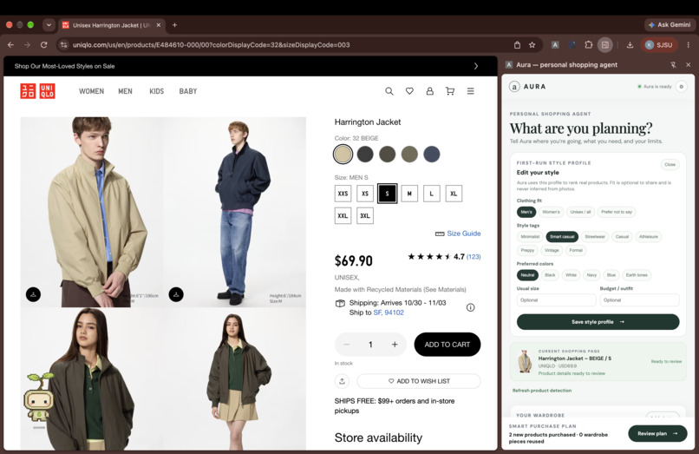Open the Uniqlo search icon
Image resolution: width=699 pixels, height=454 pixels.
(389, 91)
